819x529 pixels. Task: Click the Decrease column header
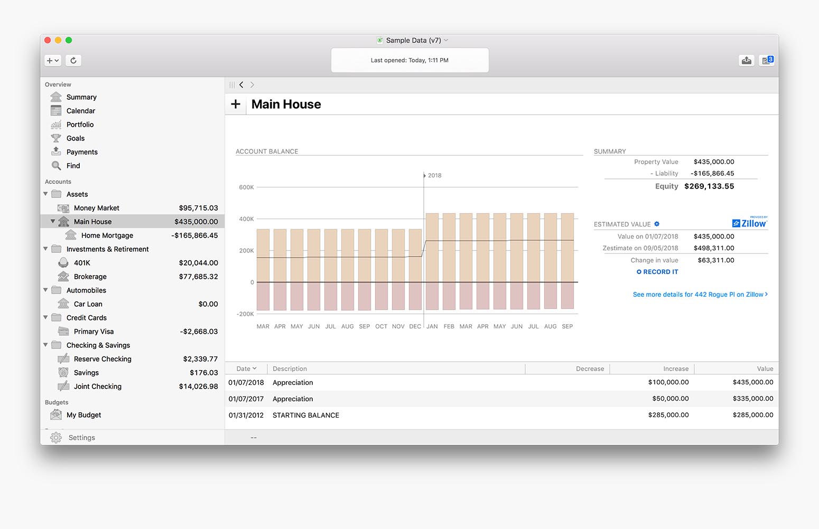[x=567, y=369]
